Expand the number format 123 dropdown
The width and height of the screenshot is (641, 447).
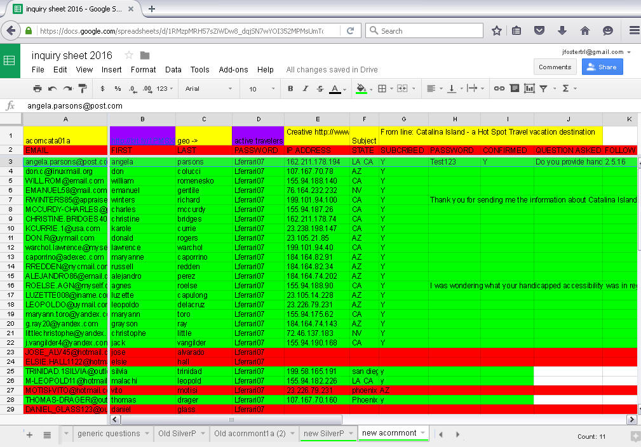tap(165, 89)
